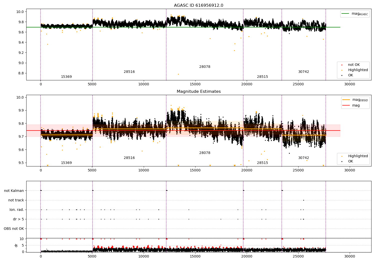This screenshot has height=262, width=375.
Task: Click obsid label 28078 in top plot
Action: pyautogui.click(x=205, y=67)
